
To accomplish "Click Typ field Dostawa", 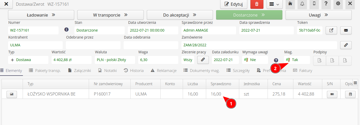I will 28,60.
